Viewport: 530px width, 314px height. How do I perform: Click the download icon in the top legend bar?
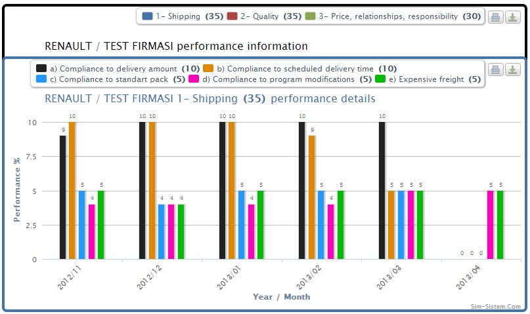(512, 17)
